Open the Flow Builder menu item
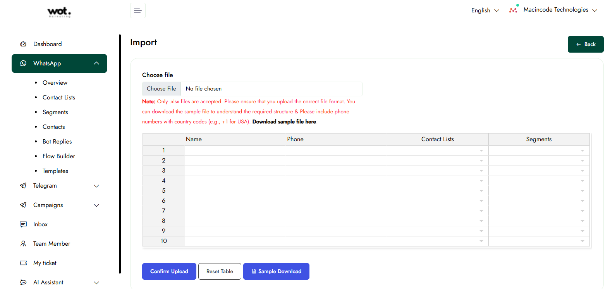610x289 pixels. 59,156
